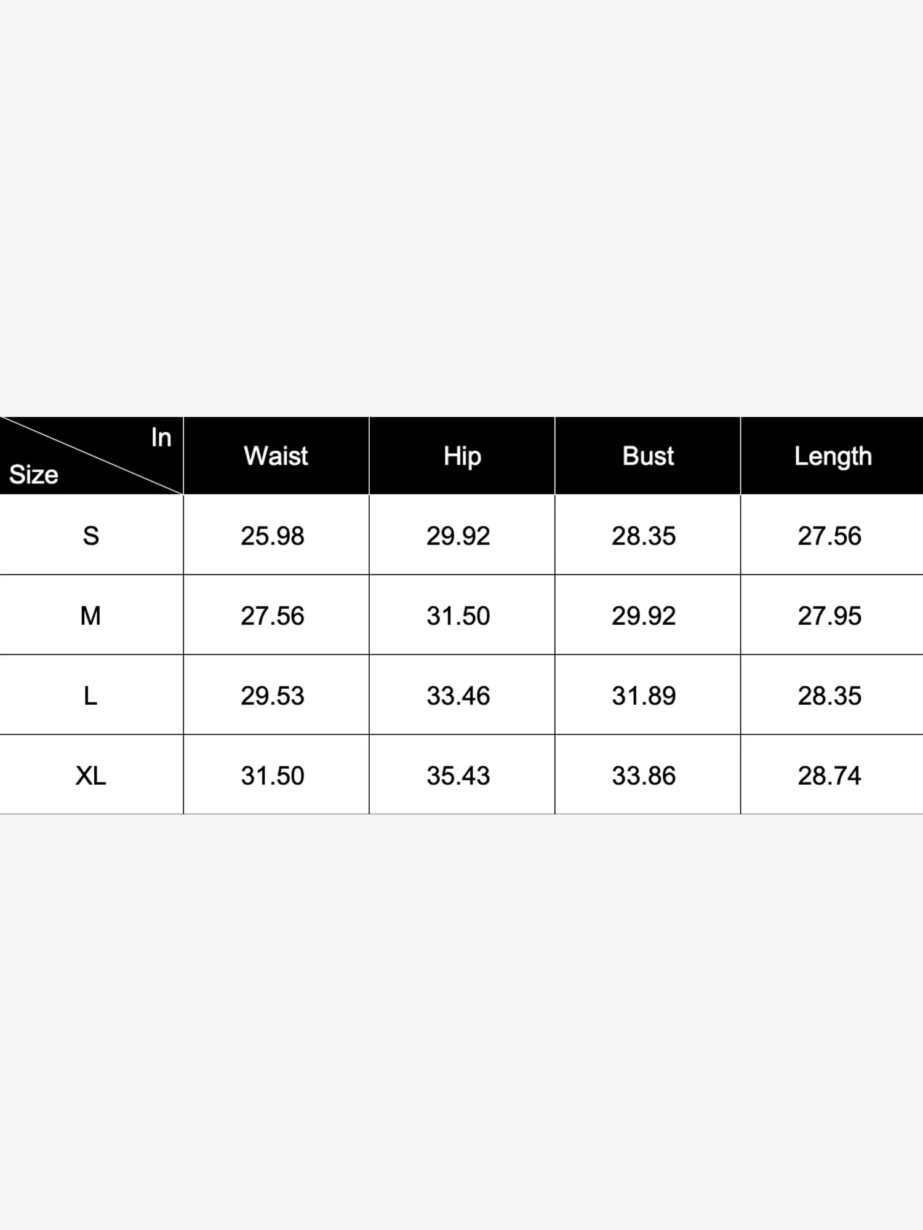923x1230 pixels.
Task: Select the XL size row label
Action: click(91, 776)
